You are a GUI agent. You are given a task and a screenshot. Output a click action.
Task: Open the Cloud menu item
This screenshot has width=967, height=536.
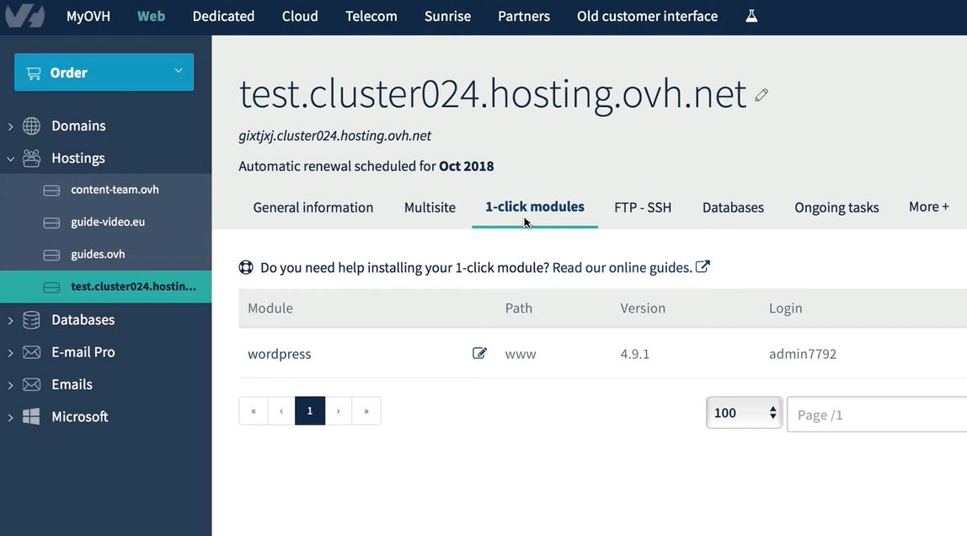[x=300, y=16]
